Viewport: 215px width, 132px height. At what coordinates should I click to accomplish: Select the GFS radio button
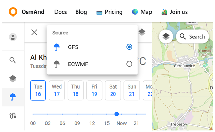(x=129, y=47)
